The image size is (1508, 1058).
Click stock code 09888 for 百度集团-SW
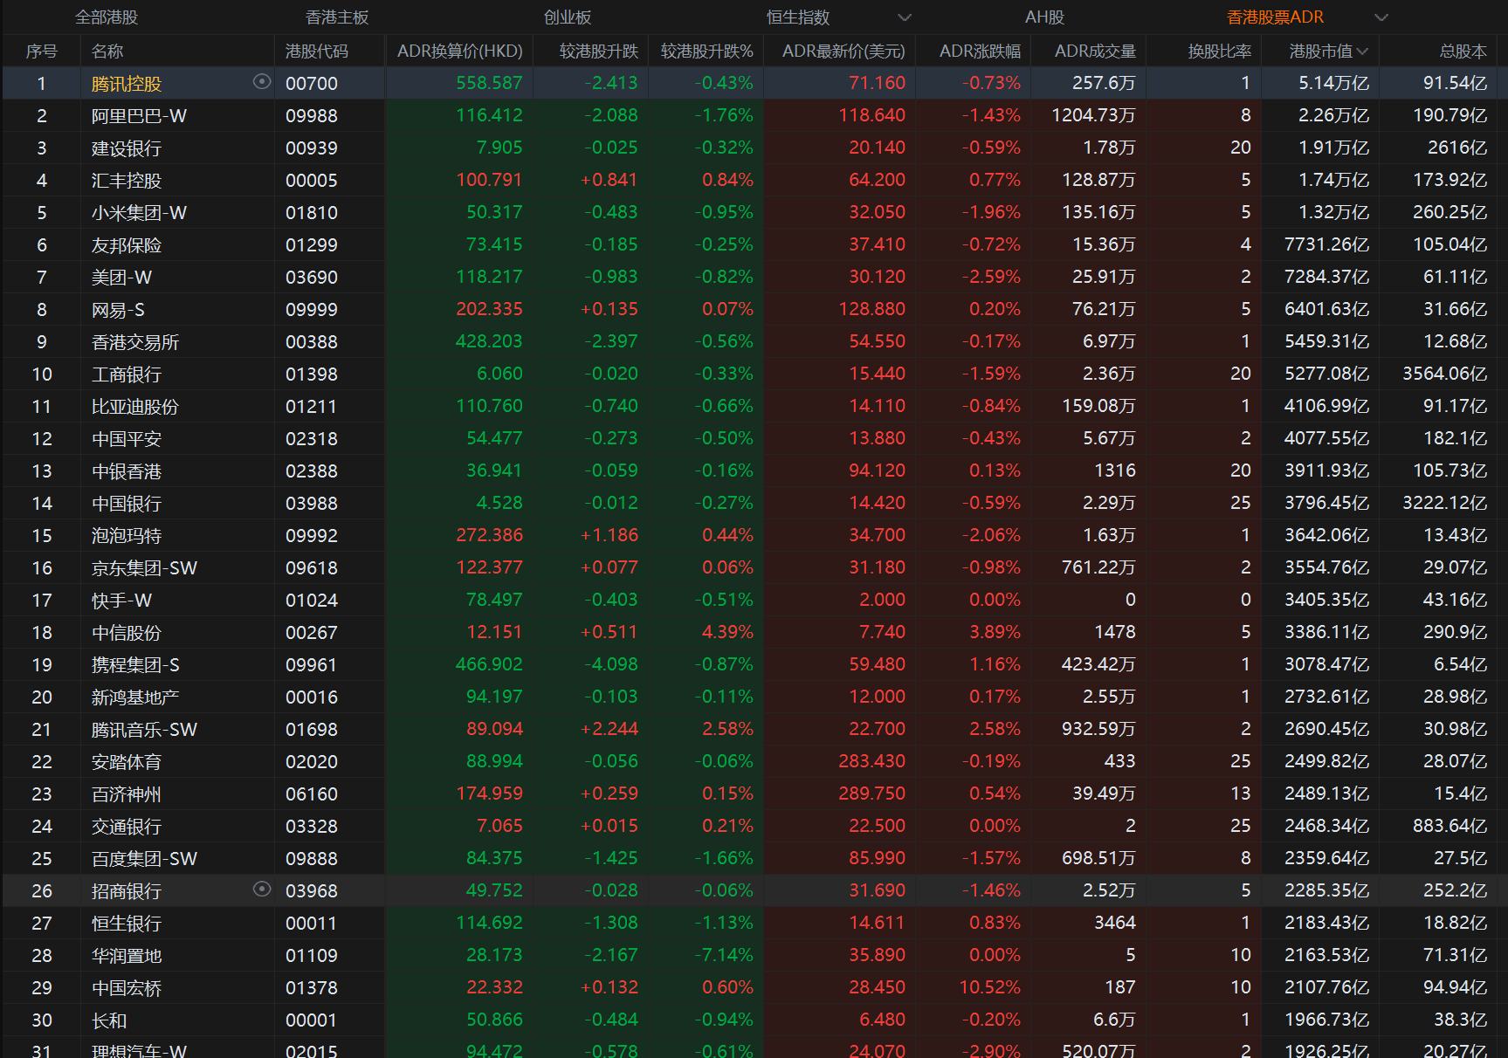(311, 859)
